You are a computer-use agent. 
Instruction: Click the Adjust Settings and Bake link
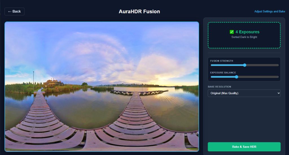click(270, 11)
